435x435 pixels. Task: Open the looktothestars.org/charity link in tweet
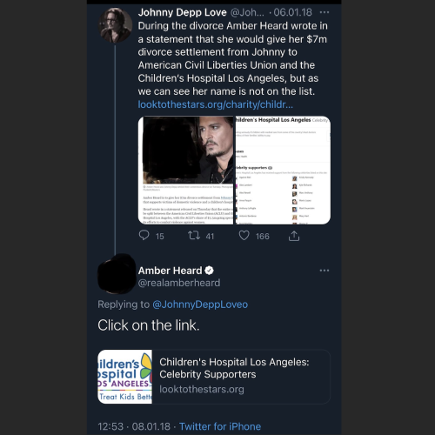pos(216,104)
